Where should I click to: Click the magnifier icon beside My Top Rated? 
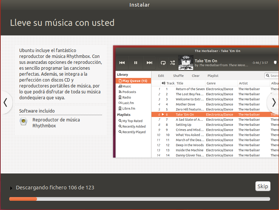[x=120, y=121]
